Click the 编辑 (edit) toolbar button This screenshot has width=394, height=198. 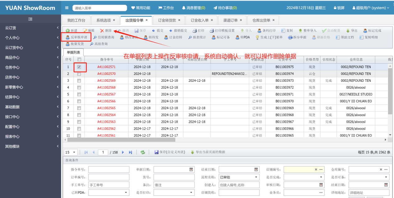[89, 30]
